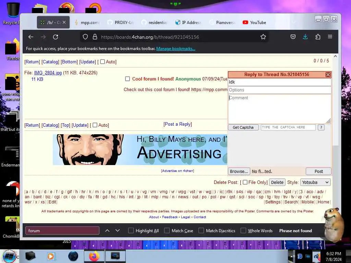Click the Windows Start orb
Viewport: 351px width, 263px height.
[9, 256]
